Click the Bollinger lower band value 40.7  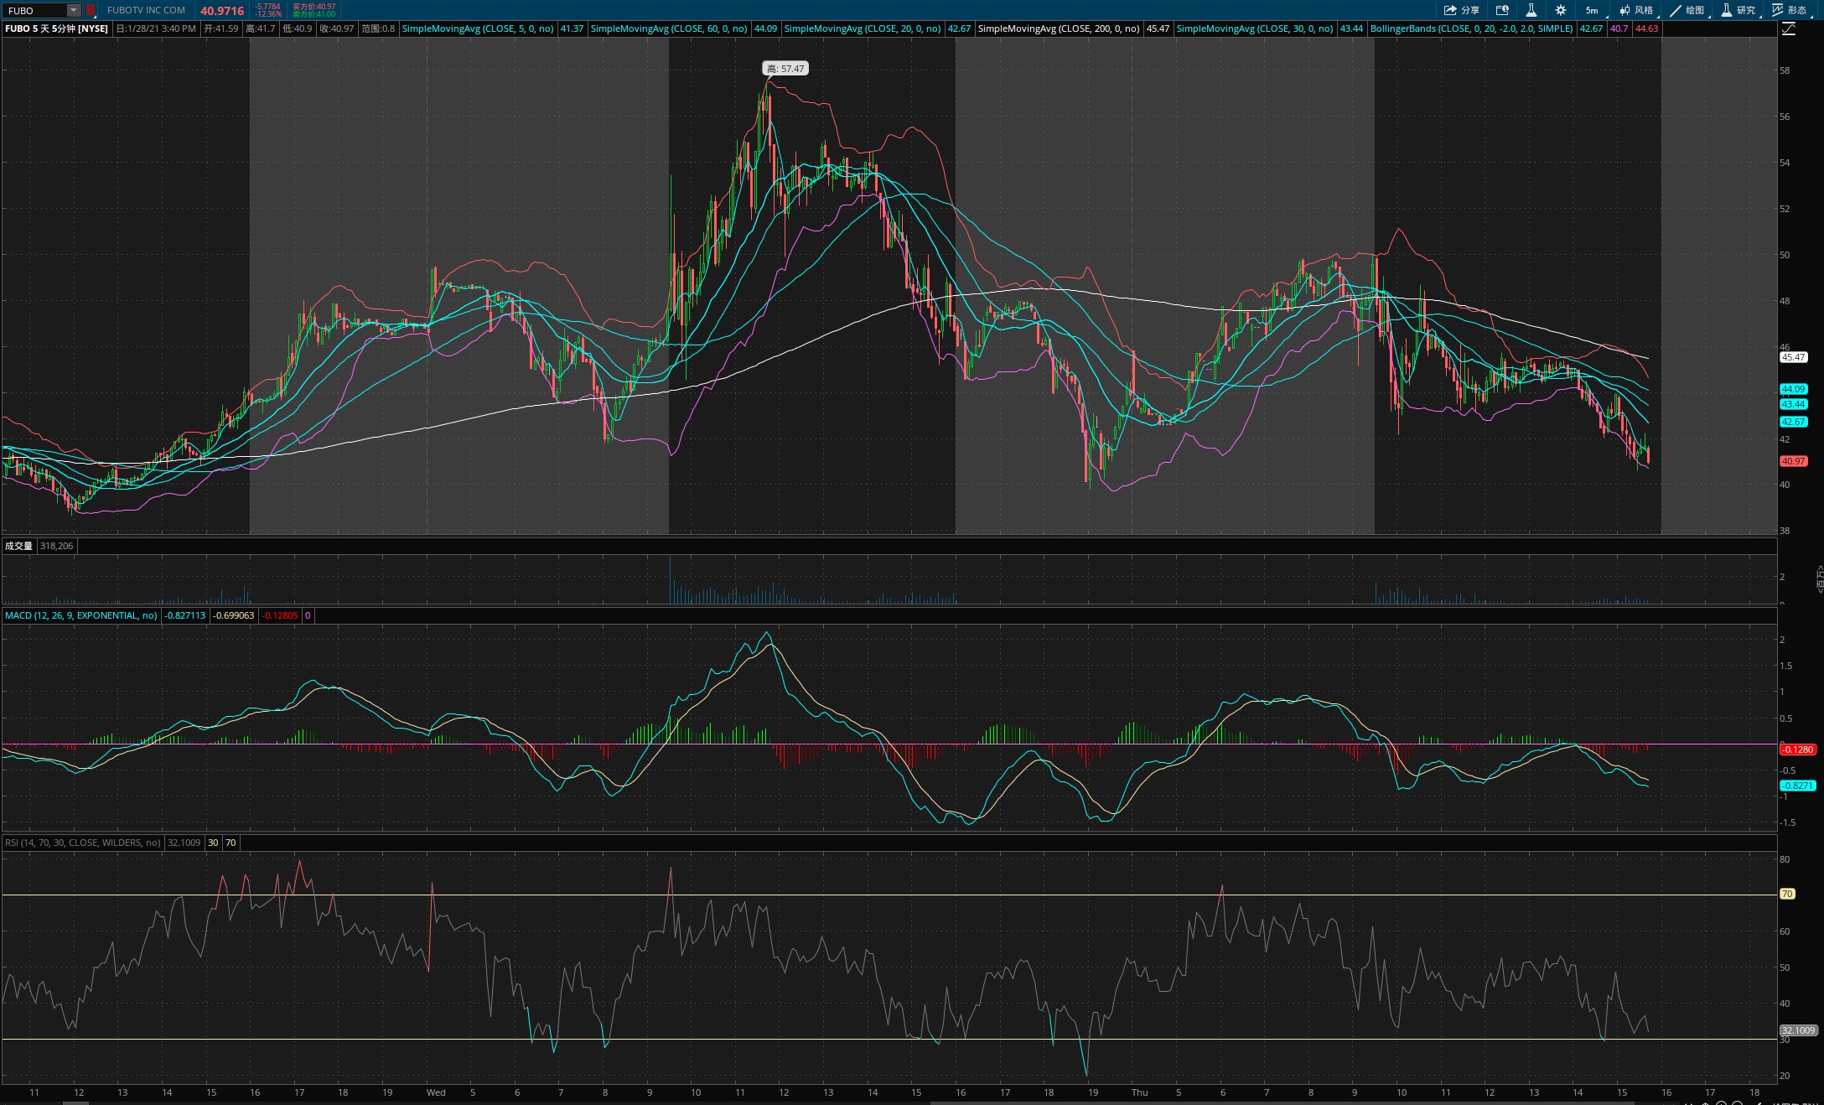click(1619, 29)
